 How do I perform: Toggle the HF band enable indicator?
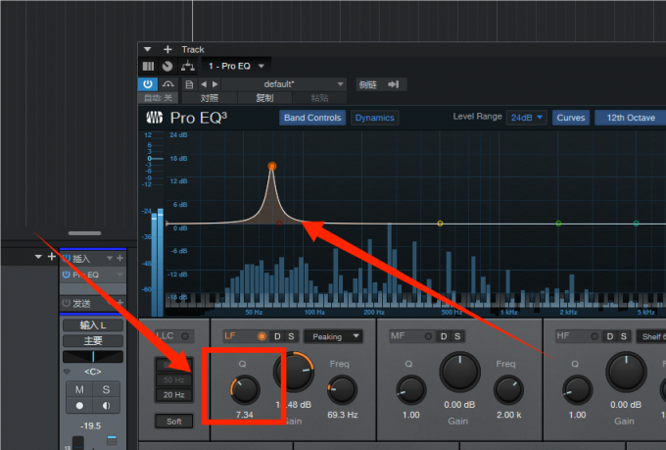(x=595, y=336)
